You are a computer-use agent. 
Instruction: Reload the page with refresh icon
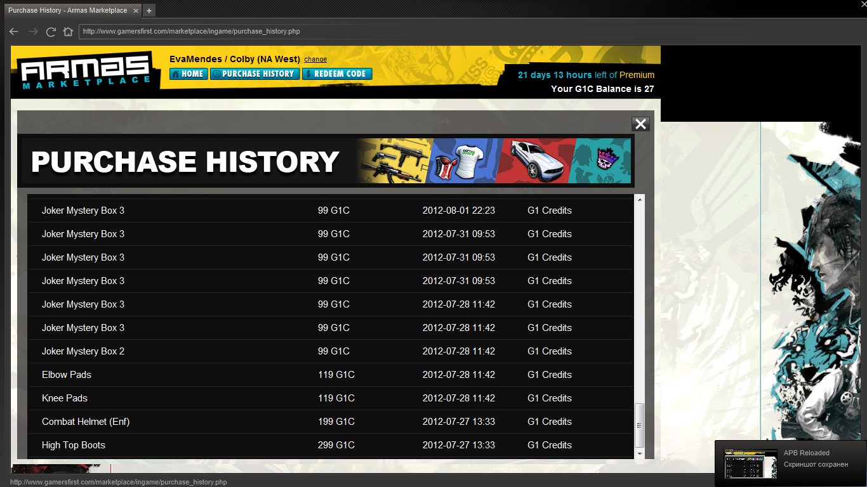click(x=51, y=32)
